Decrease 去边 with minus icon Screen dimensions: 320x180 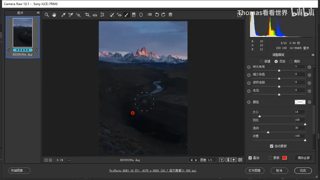(x=249, y=91)
